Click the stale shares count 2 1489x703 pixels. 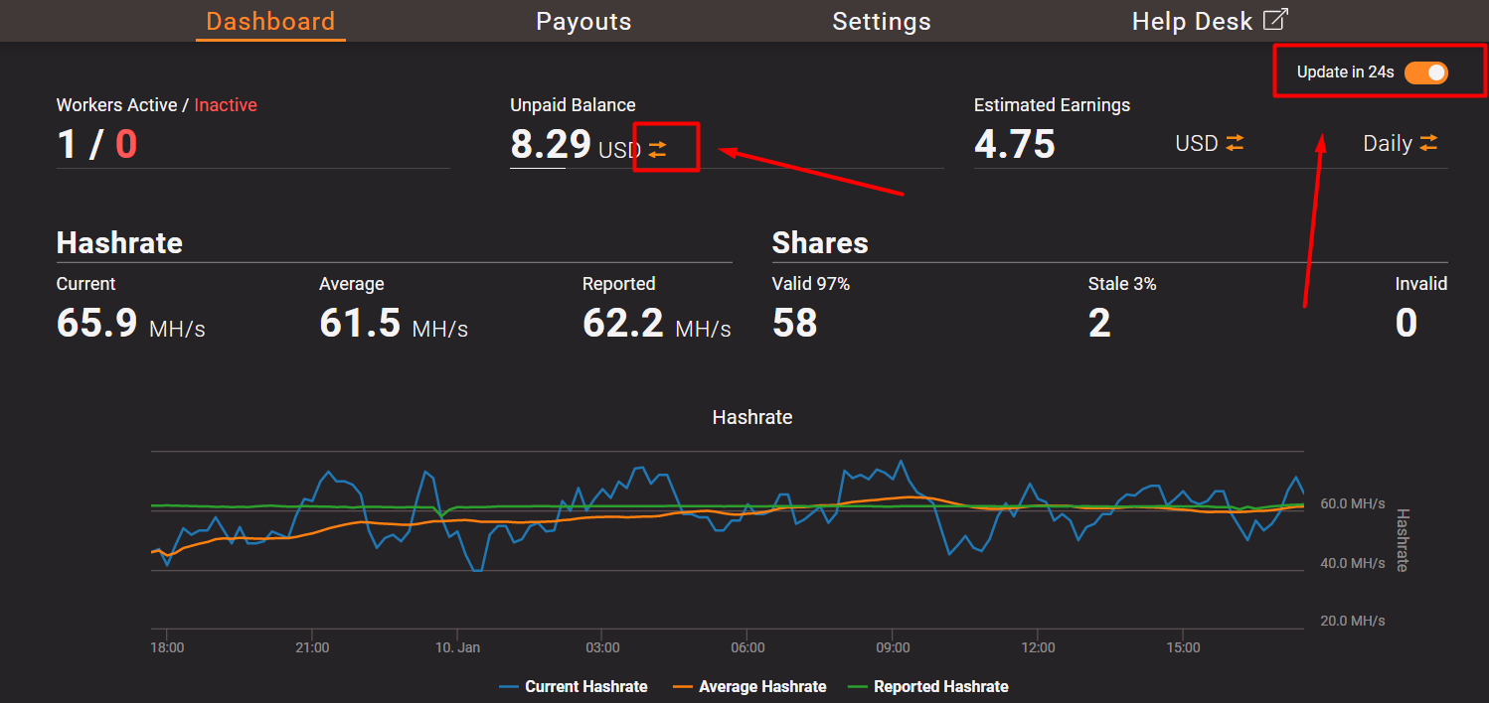click(1099, 324)
